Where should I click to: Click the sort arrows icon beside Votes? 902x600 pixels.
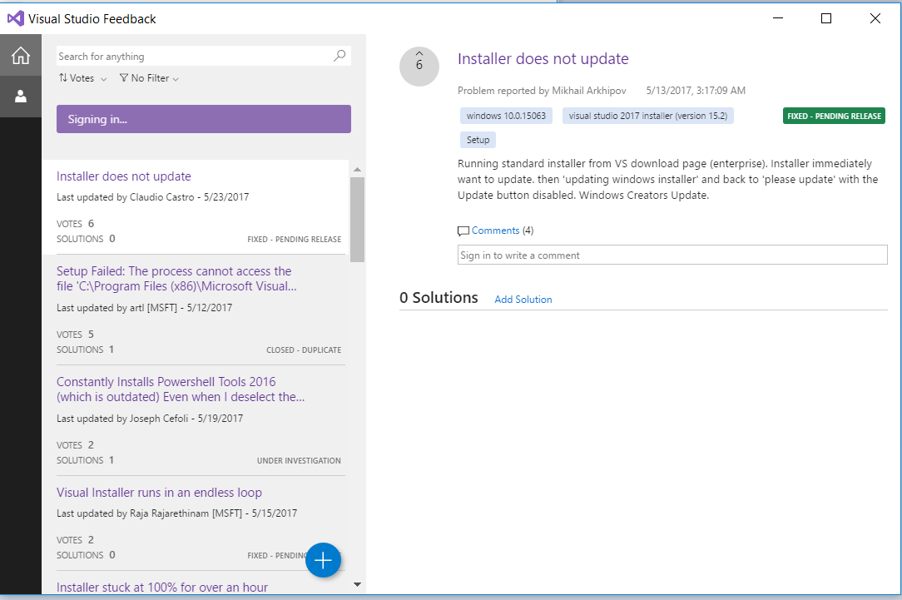point(63,77)
